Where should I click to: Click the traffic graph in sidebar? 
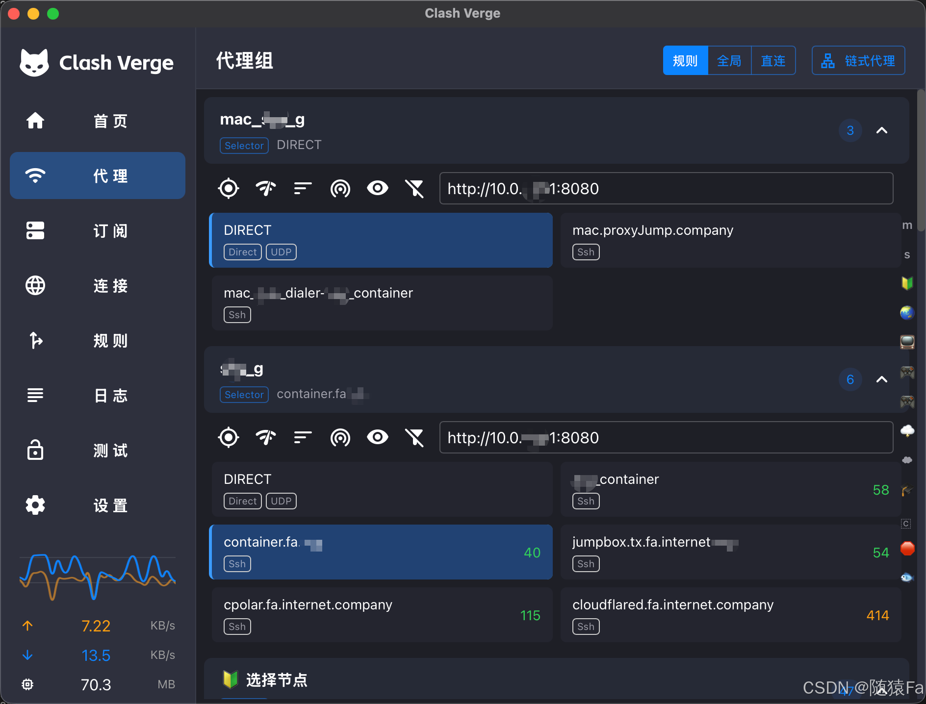click(x=98, y=577)
